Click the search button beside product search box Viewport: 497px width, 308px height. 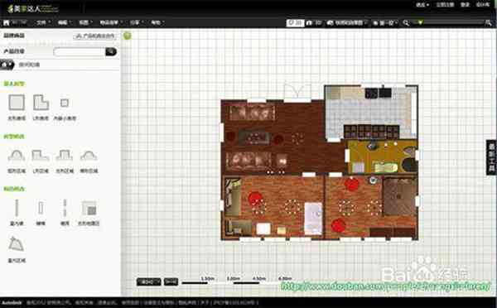point(111,51)
